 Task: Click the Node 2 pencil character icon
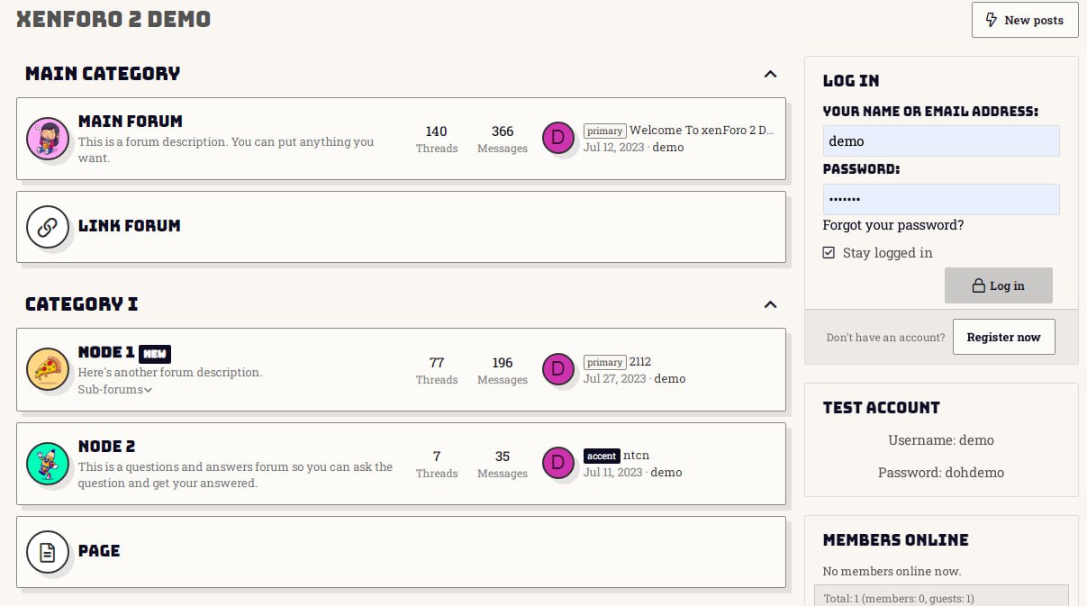tap(48, 463)
